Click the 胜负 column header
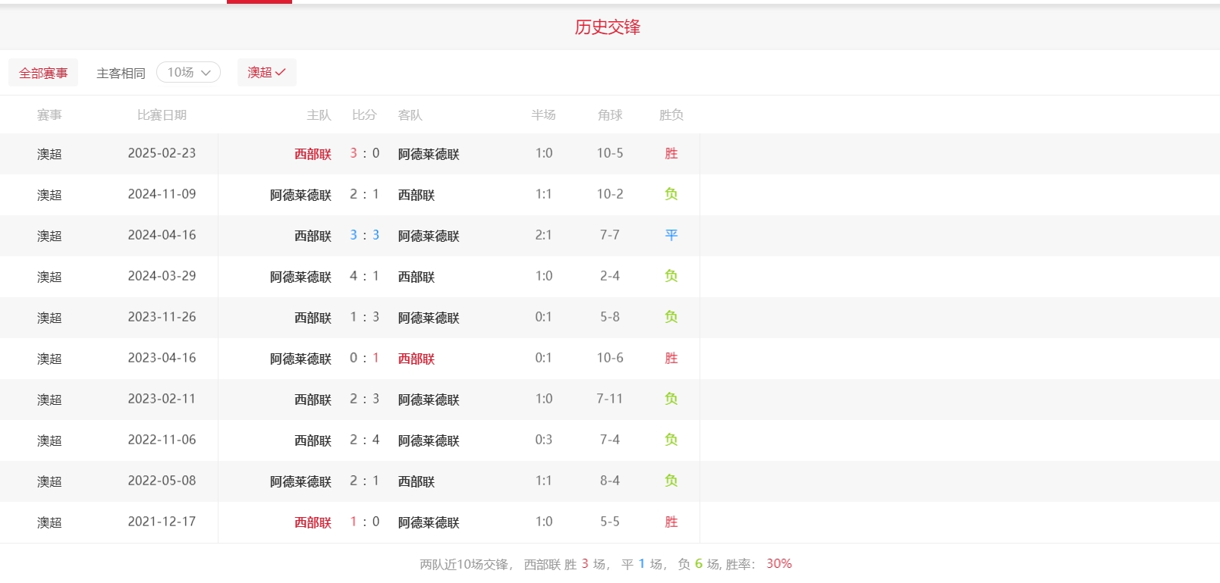 click(x=671, y=115)
